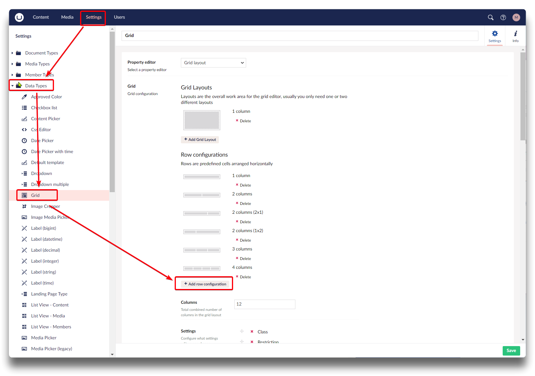Open the help question mark icon

tap(503, 17)
